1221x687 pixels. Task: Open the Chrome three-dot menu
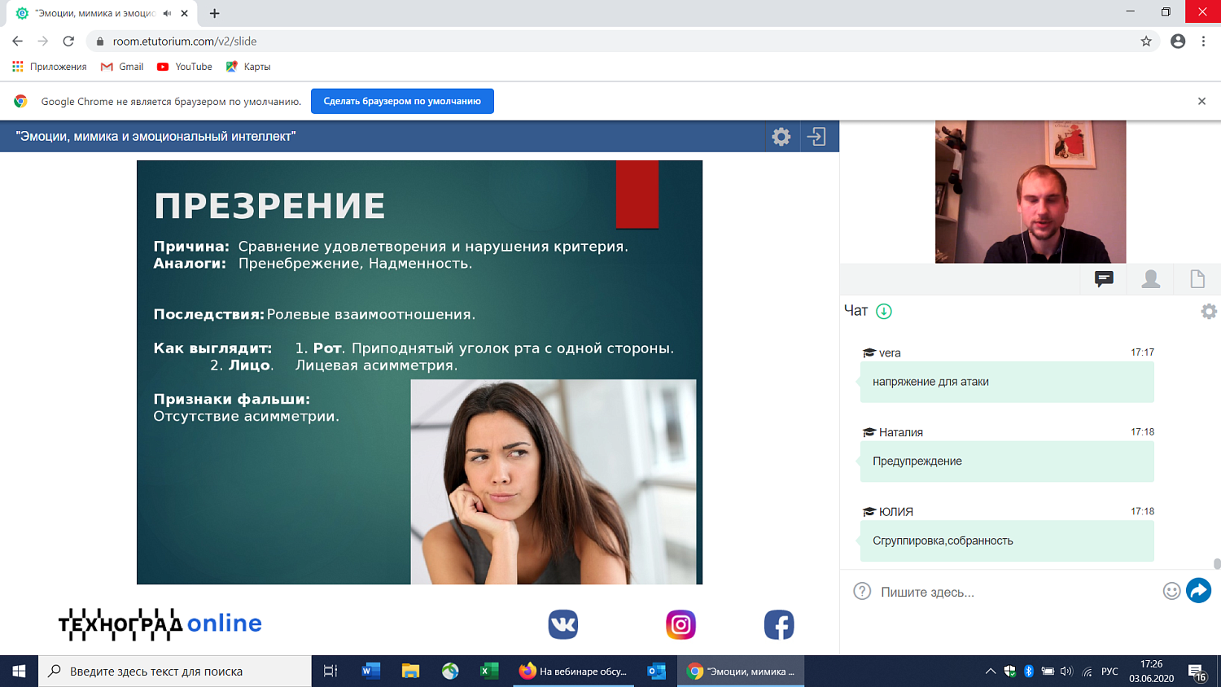point(1203,41)
